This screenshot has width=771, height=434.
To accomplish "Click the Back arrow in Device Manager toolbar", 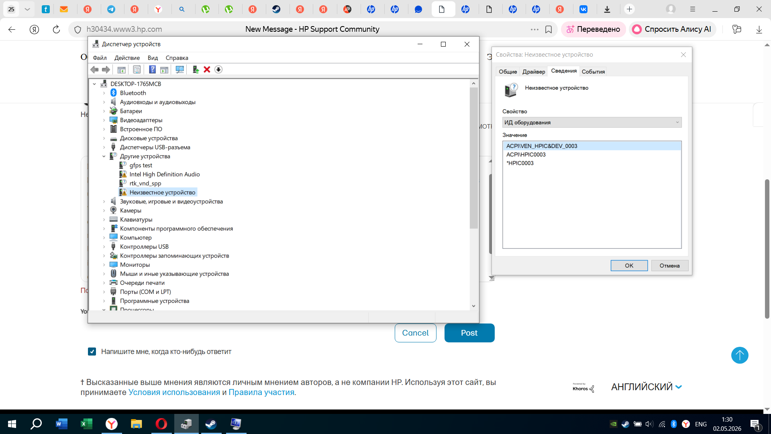I will (x=94, y=70).
